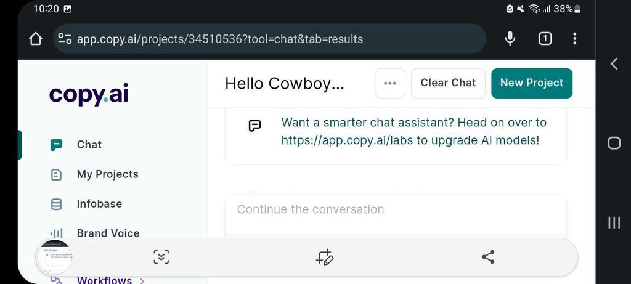This screenshot has width=631, height=284.
Task: Tap the site settings icon in address bar
Action: click(x=65, y=39)
